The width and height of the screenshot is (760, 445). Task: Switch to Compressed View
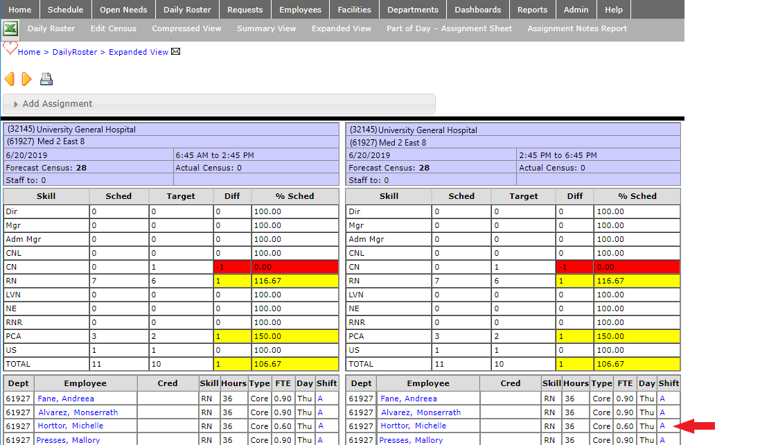[186, 28]
